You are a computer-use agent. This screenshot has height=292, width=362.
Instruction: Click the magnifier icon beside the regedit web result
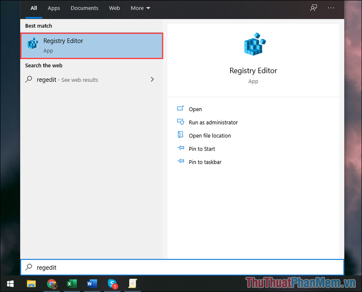pyautogui.click(x=29, y=80)
